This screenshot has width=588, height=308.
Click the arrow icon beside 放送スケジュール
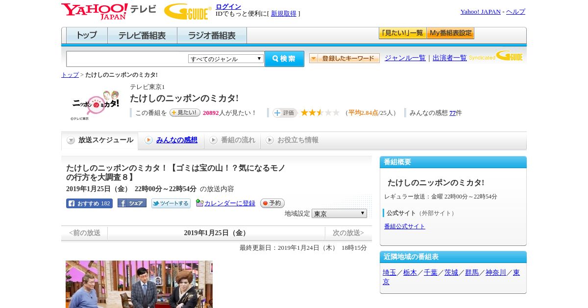71,140
